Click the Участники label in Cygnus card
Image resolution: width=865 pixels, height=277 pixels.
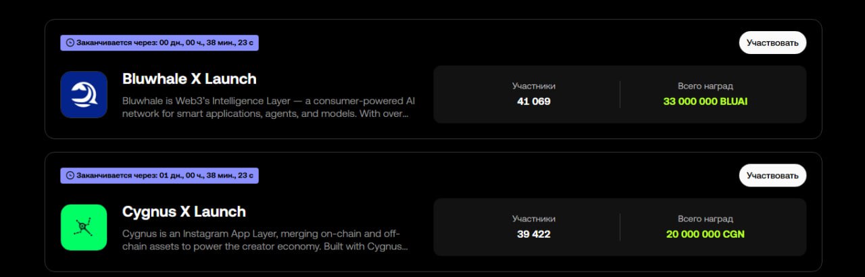pyautogui.click(x=534, y=219)
